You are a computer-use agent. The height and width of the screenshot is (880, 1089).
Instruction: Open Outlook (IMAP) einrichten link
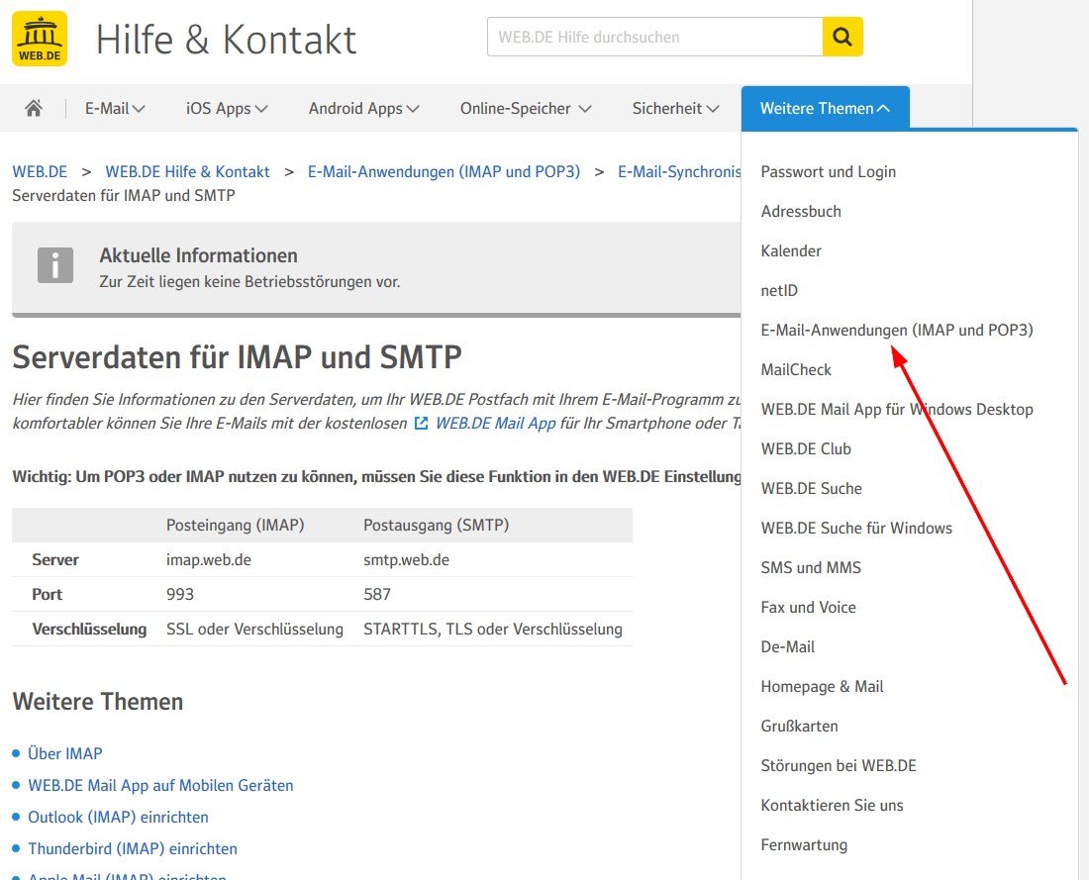pyautogui.click(x=118, y=817)
